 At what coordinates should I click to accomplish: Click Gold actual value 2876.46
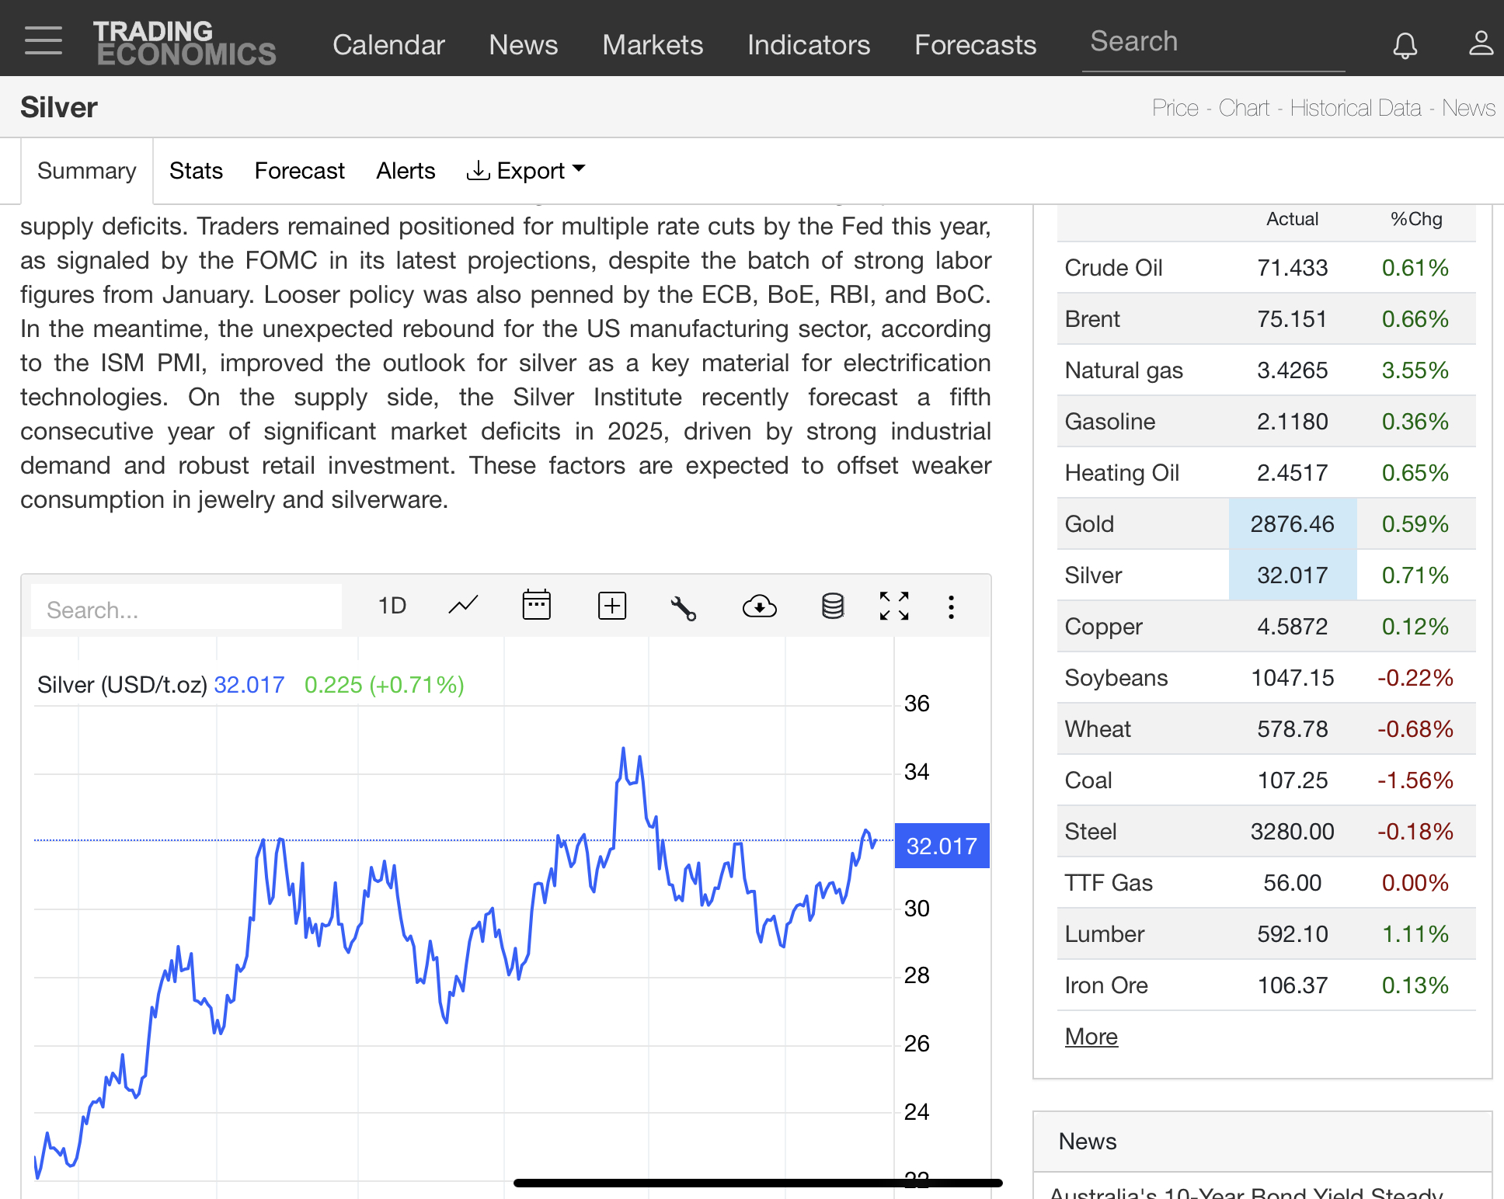(x=1292, y=524)
